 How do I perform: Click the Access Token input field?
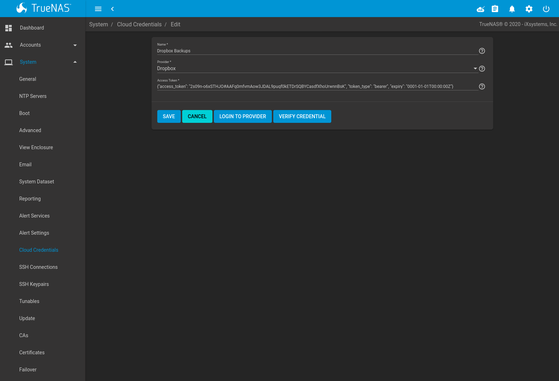point(317,87)
